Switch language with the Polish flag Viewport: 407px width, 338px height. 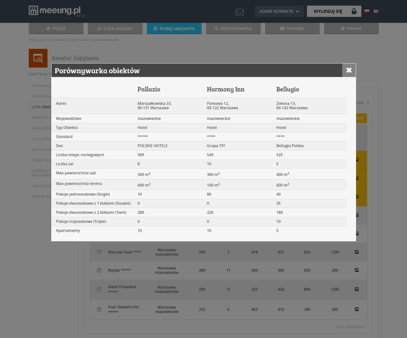coord(367,12)
